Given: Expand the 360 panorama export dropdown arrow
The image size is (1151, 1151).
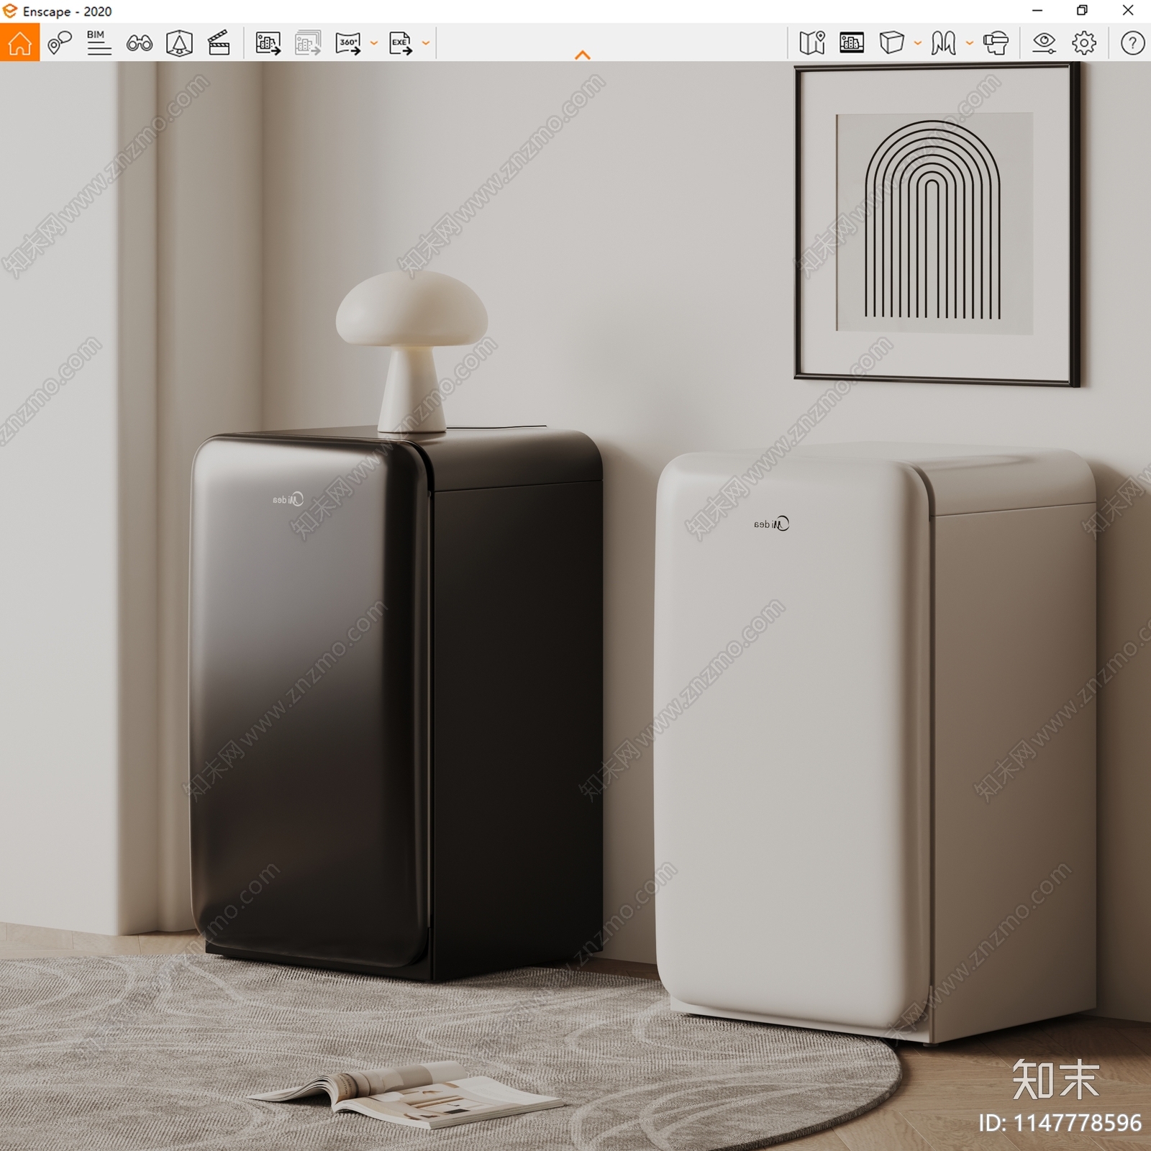Looking at the screenshot, I should pyautogui.click(x=373, y=43).
